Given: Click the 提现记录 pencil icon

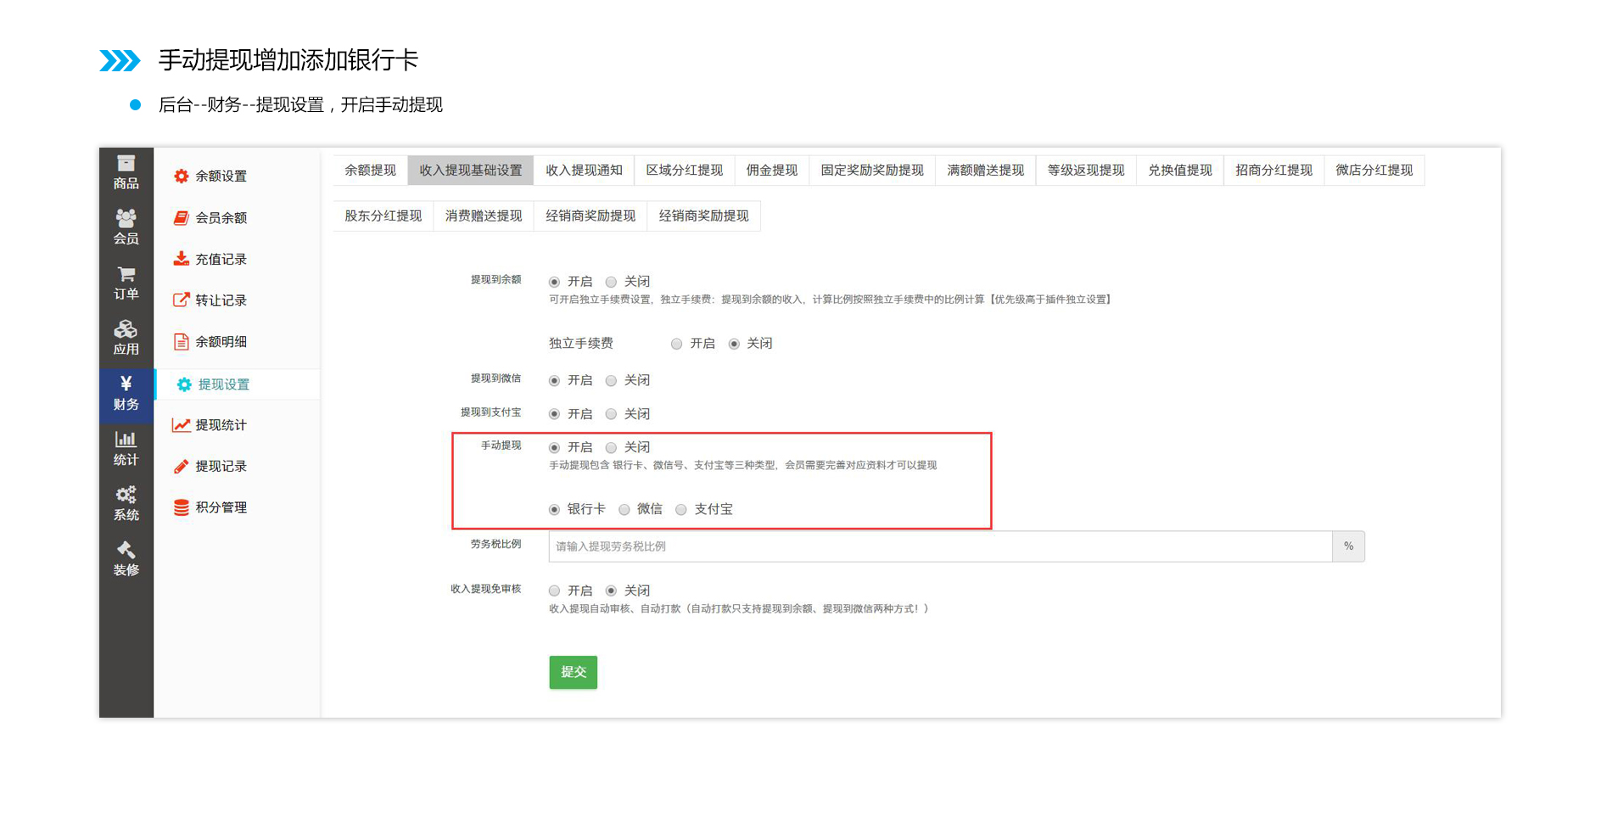Looking at the screenshot, I should pos(181,466).
